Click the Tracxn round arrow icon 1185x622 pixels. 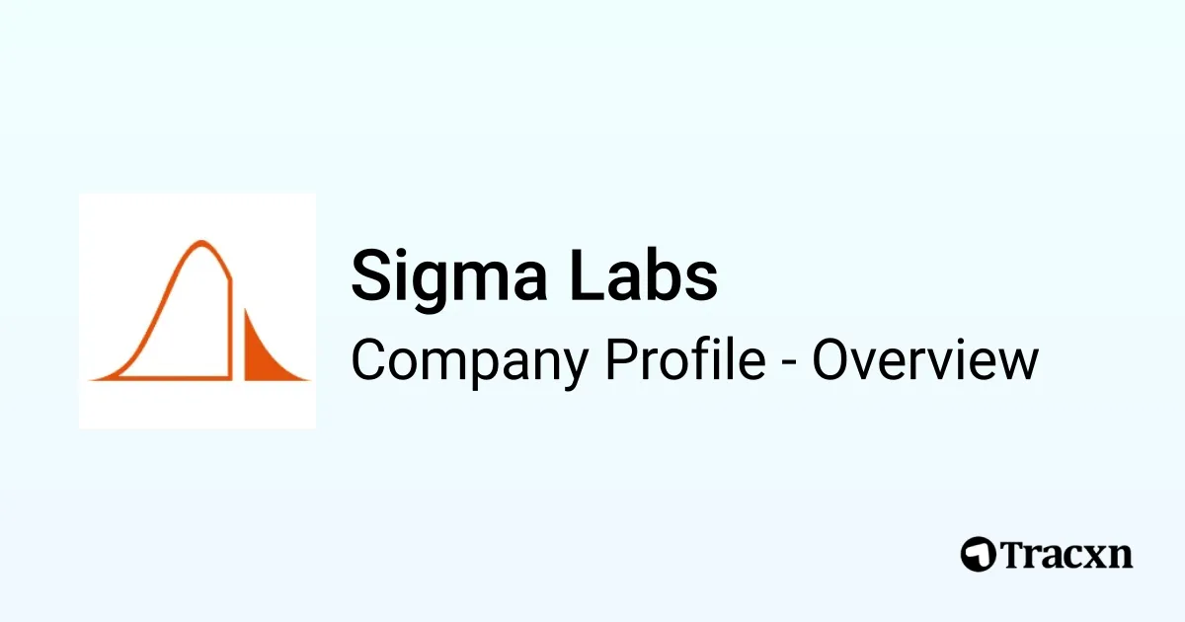point(978,554)
